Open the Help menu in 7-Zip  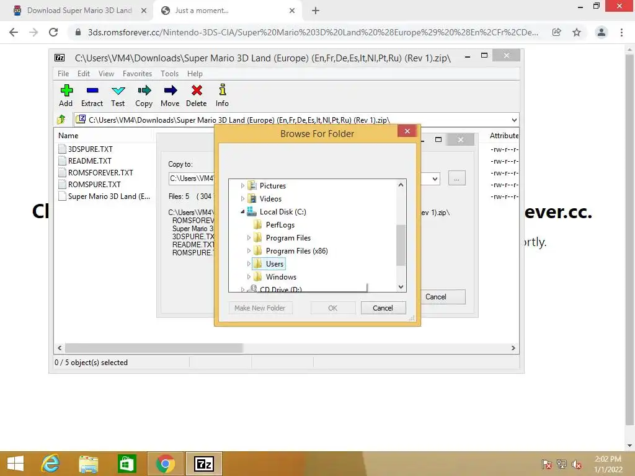(195, 74)
